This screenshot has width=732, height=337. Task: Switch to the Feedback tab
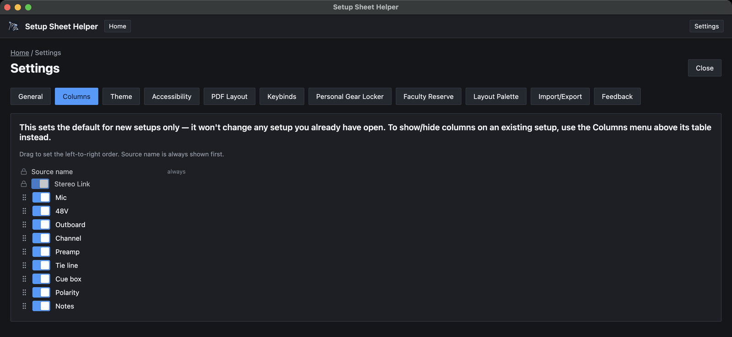[x=617, y=96]
